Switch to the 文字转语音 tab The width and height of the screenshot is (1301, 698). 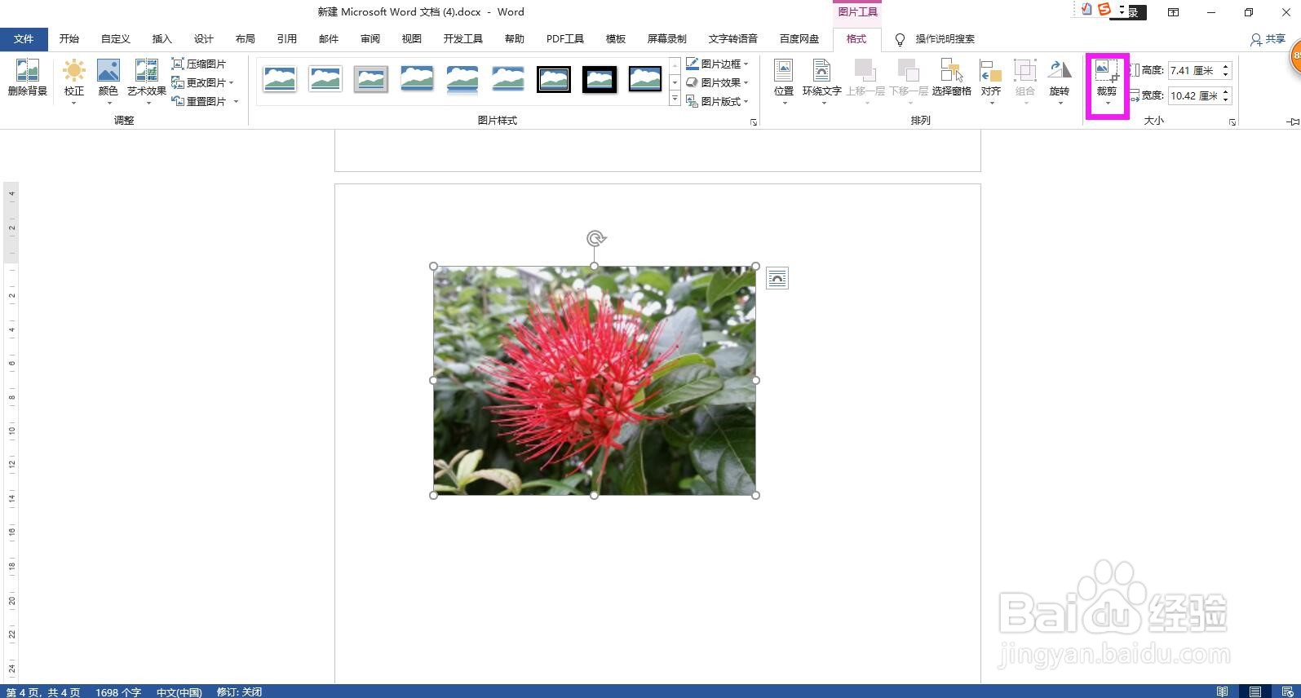(x=732, y=39)
